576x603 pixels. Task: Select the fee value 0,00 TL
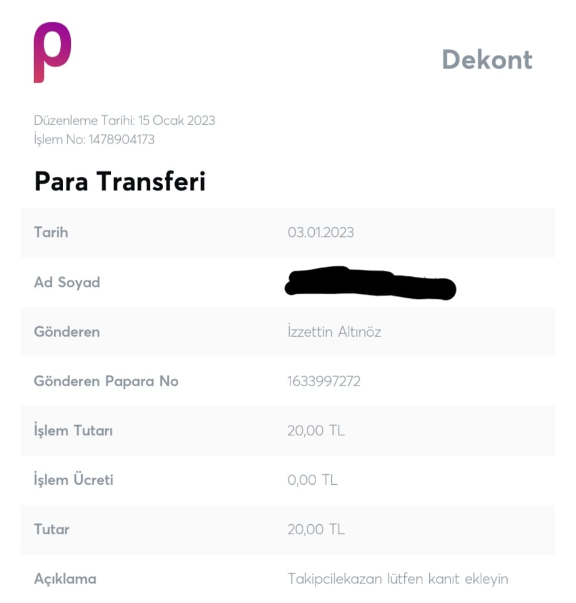coord(313,480)
